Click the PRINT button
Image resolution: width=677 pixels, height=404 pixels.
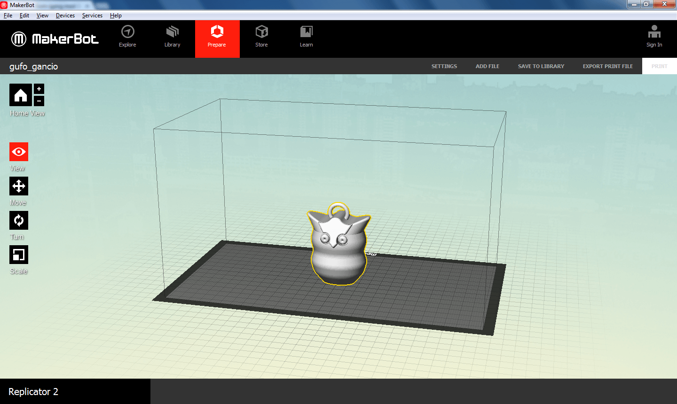660,66
